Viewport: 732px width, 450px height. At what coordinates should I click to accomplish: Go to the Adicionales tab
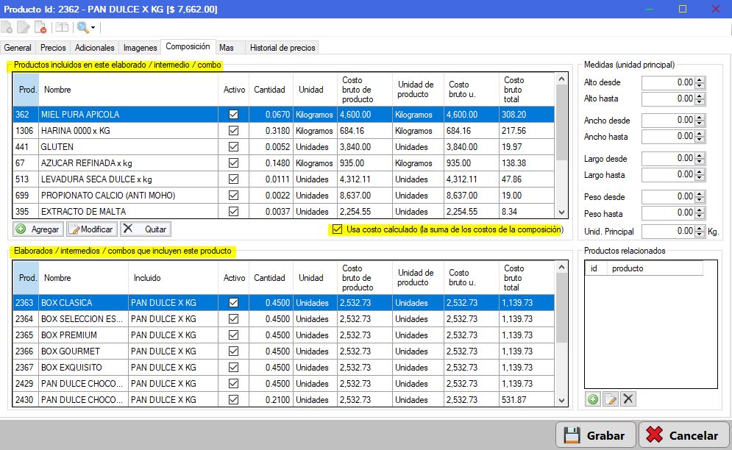tap(95, 48)
